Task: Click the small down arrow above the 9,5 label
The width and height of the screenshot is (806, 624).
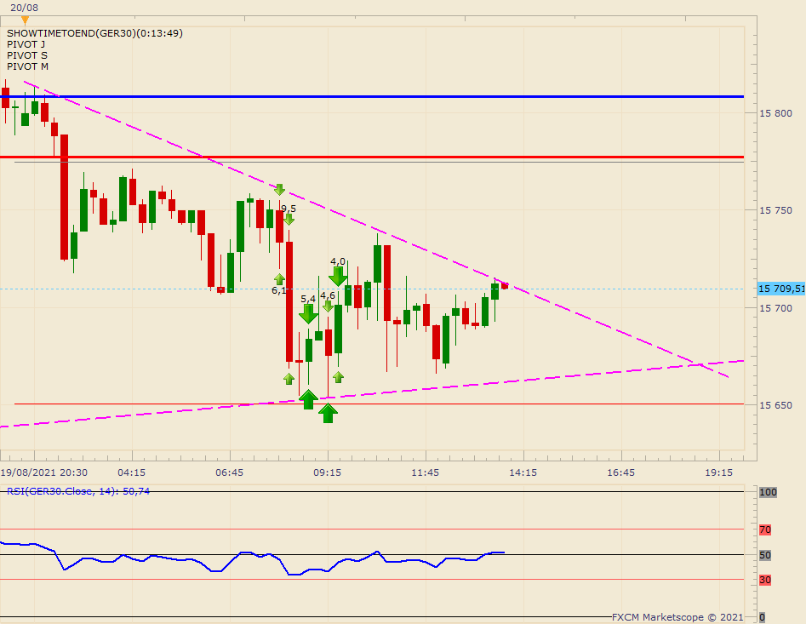Action: point(279,190)
